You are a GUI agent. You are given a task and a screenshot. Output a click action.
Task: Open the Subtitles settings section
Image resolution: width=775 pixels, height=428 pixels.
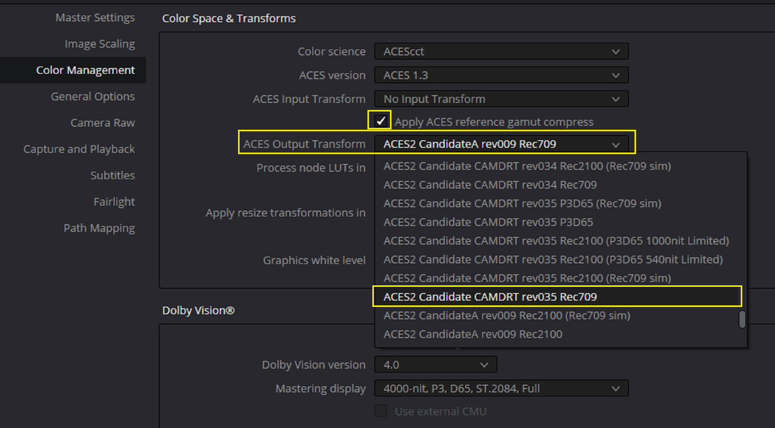tap(113, 175)
